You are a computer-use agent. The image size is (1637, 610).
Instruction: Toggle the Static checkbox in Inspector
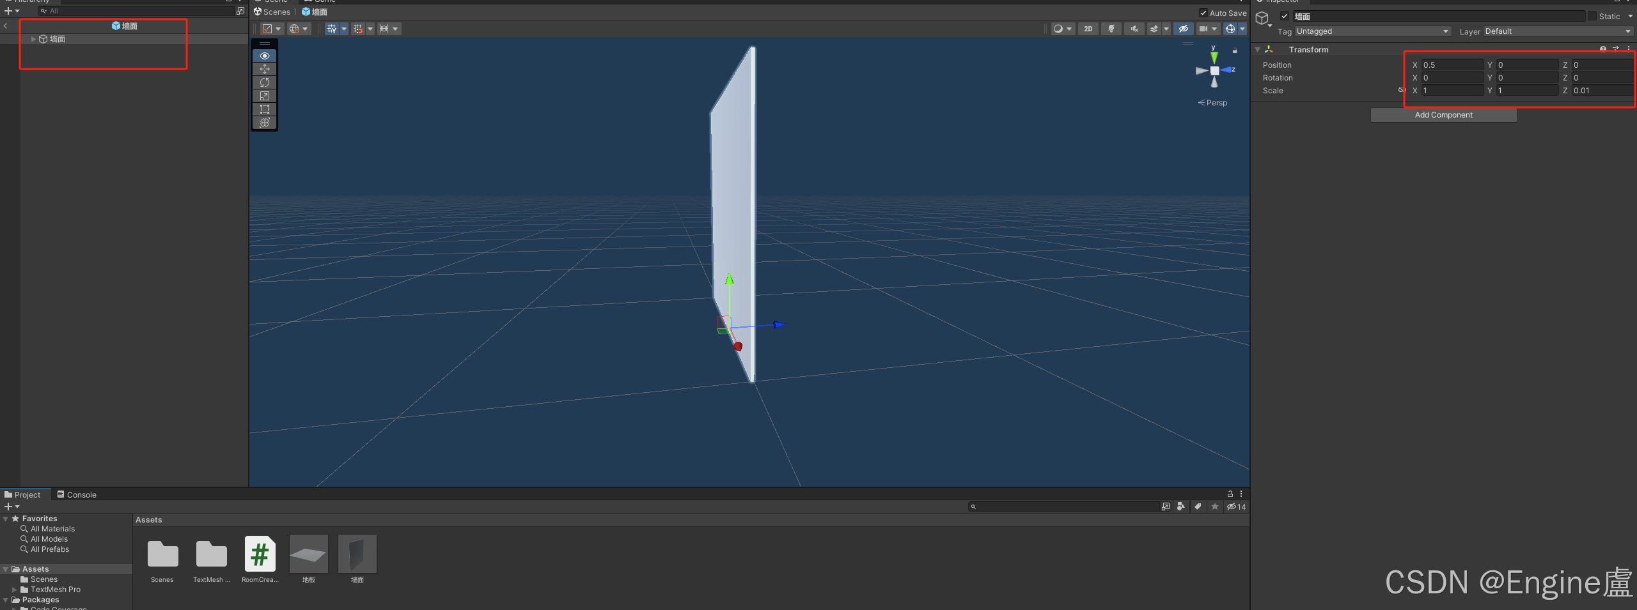pyautogui.click(x=1592, y=16)
